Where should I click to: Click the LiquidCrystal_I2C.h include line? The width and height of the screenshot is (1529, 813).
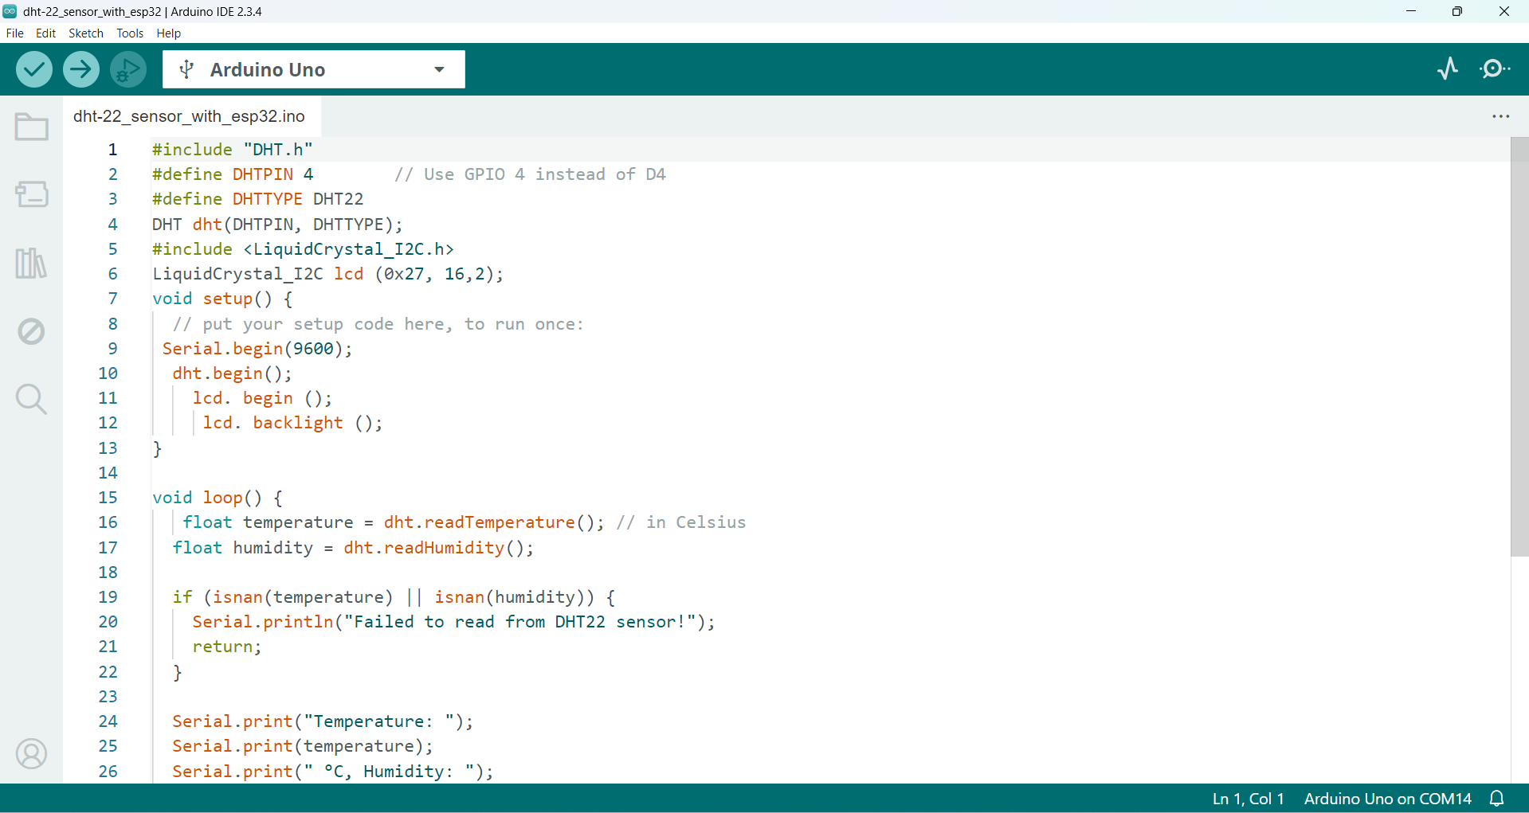[x=303, y=249]
